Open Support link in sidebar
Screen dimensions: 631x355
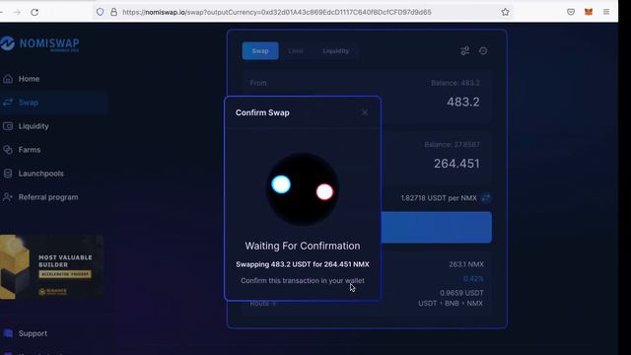coord(33,333)
